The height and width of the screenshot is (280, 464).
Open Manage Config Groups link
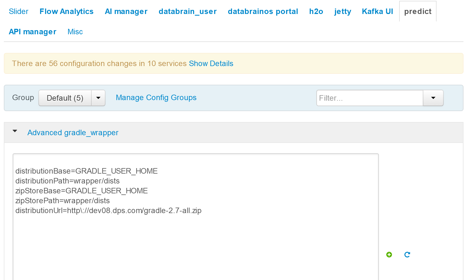[156, 98]
